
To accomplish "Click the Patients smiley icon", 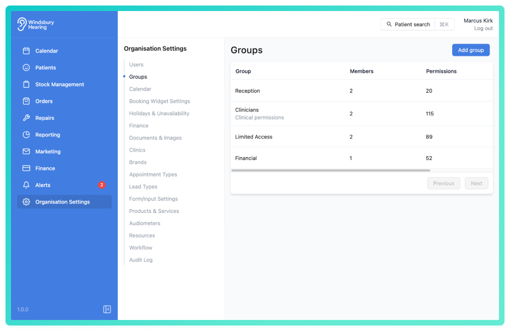I will pos(26,67).
